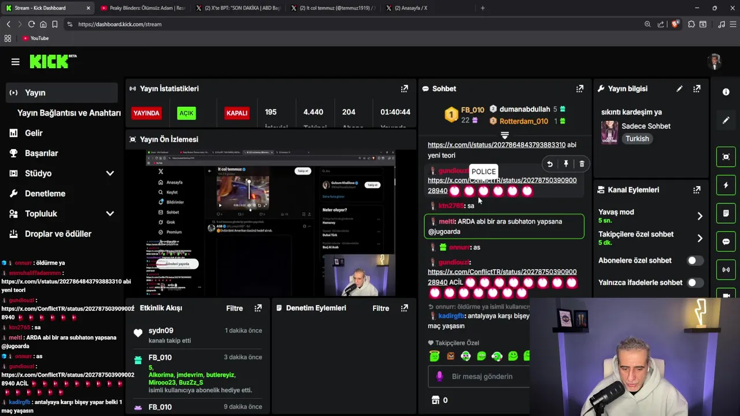Screen dimensions: 740x416
Task: Toggle Yalnızca ifadelerle sohbet switch
Action: pos(695,283)
